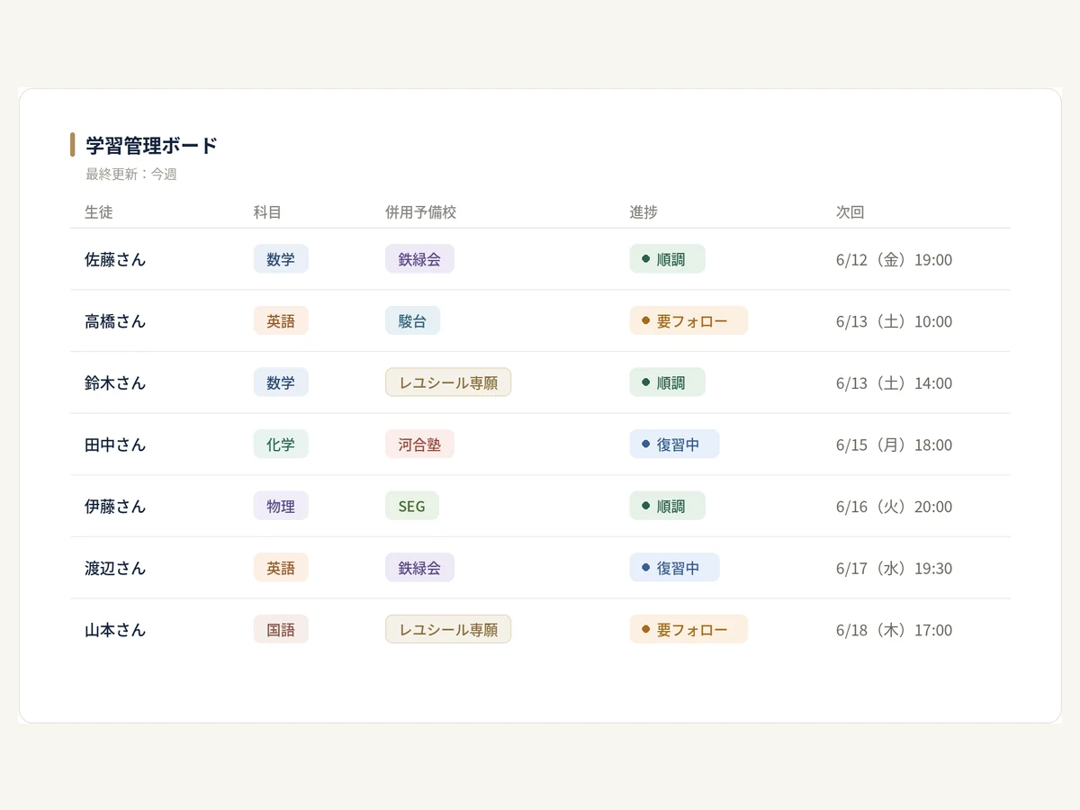1080x810 pixels.
Task: Select student 鈴木さん
Action: pyautogui.click(x=115, y=382)
